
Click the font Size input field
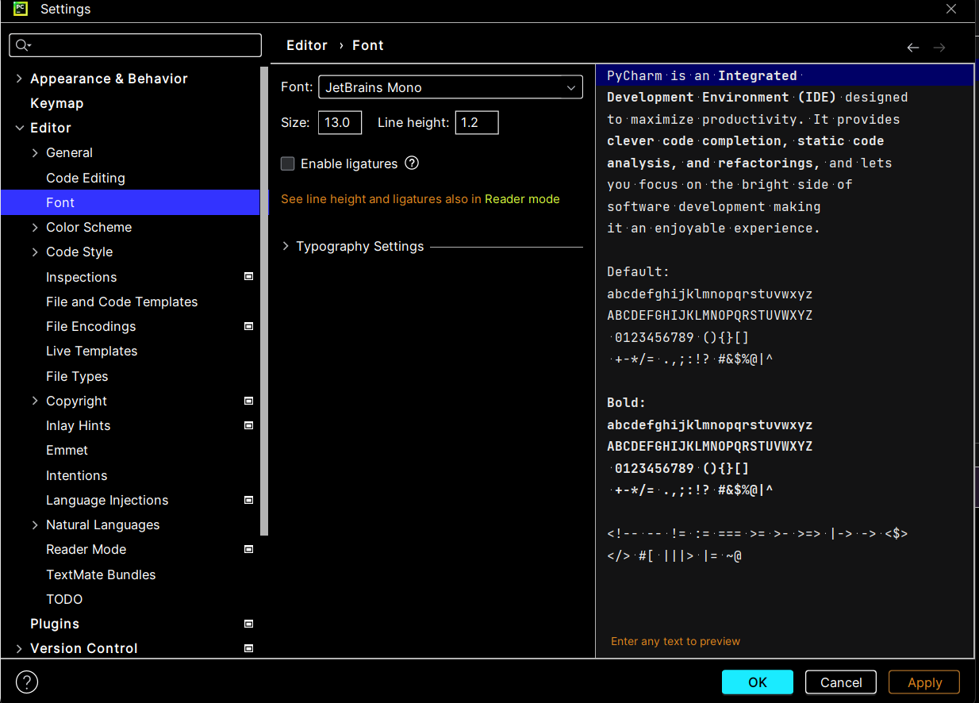coord(340,122)
